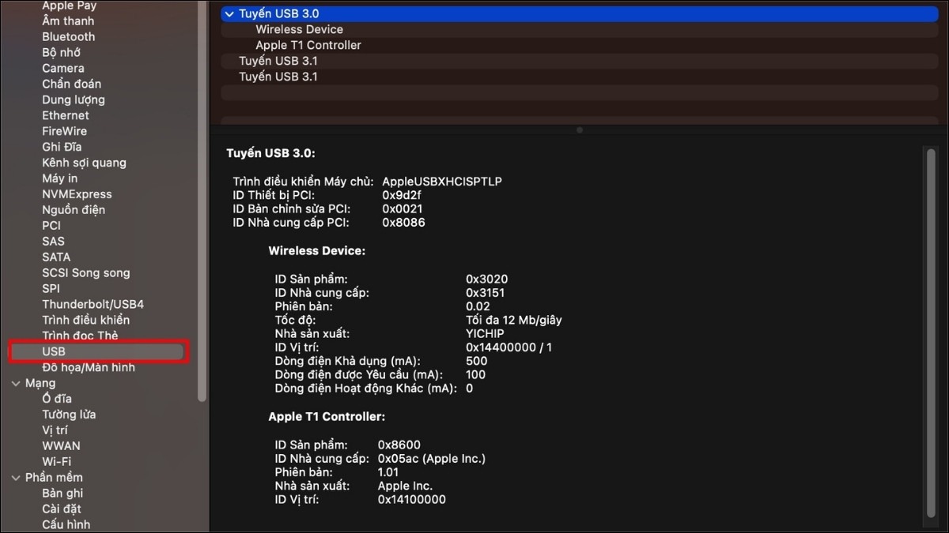949x533 pixels.
Task: Select Đồ họa/Màn hình sidebar item
Action: coord(88,367)
